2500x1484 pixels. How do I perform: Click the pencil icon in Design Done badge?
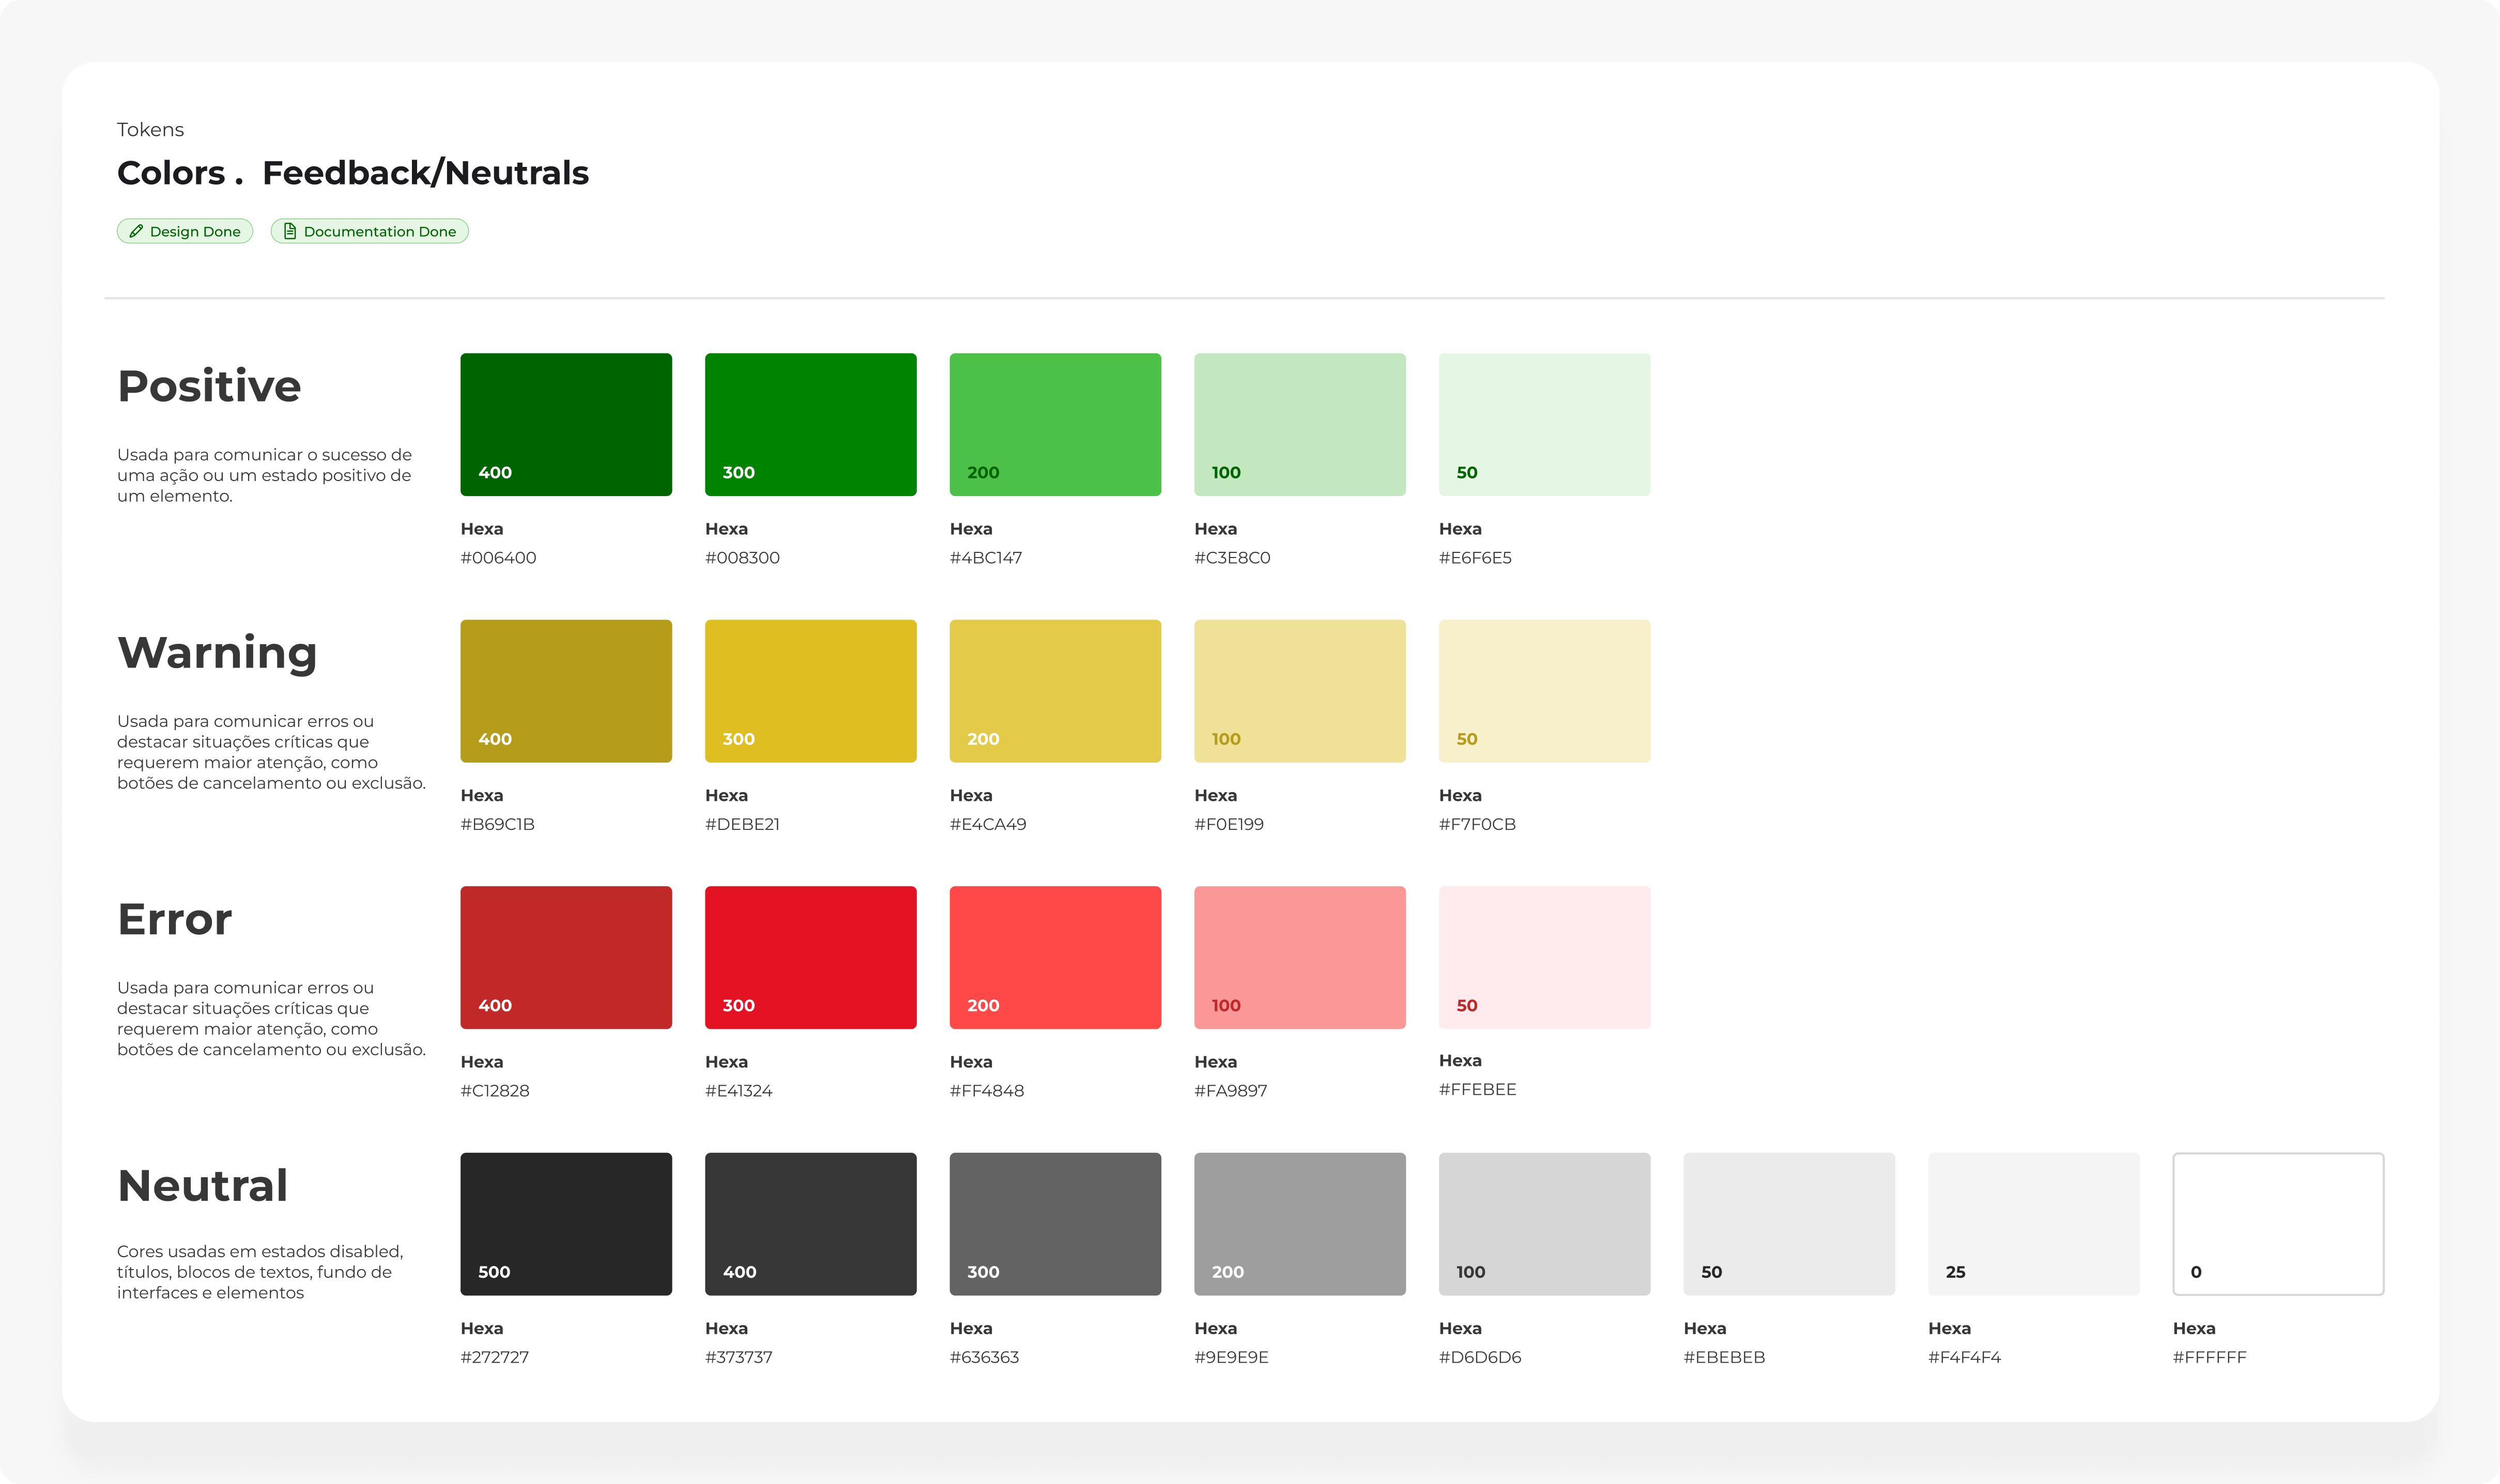click(137, 231)
